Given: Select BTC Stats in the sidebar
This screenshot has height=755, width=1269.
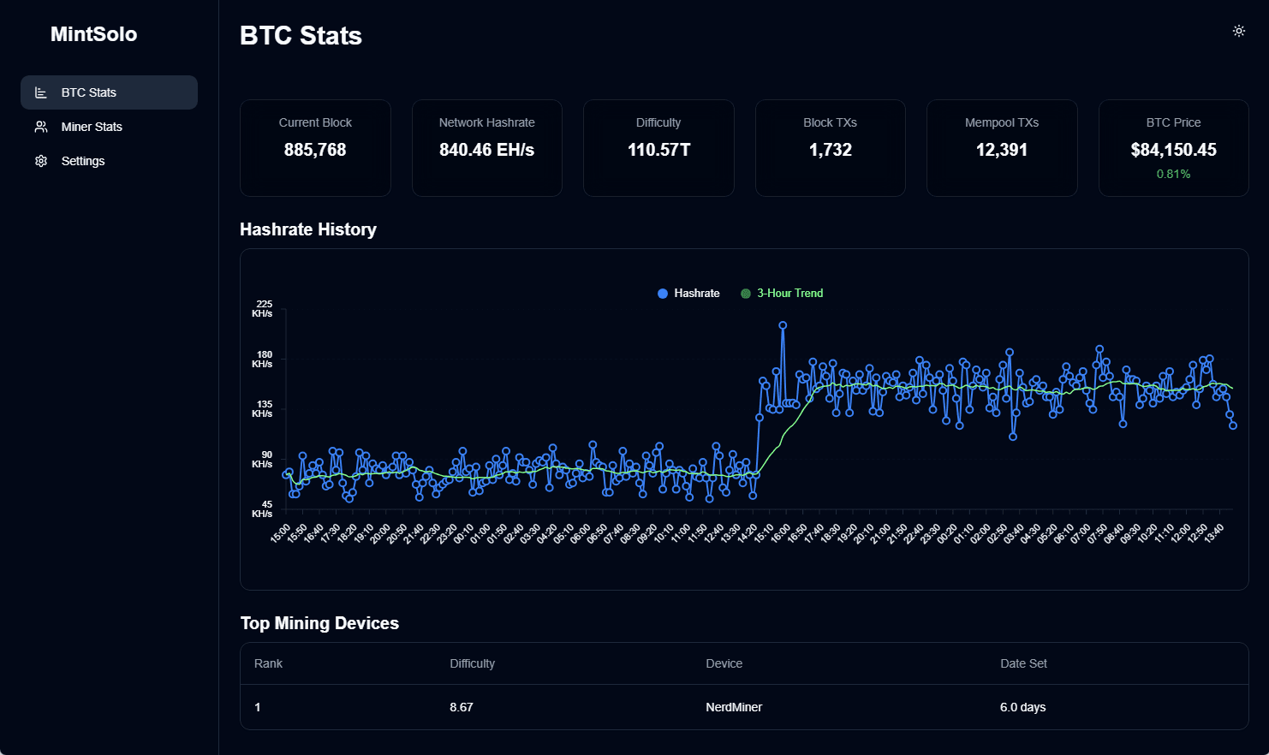Looking at the screenshot, I should click(89, 92).
